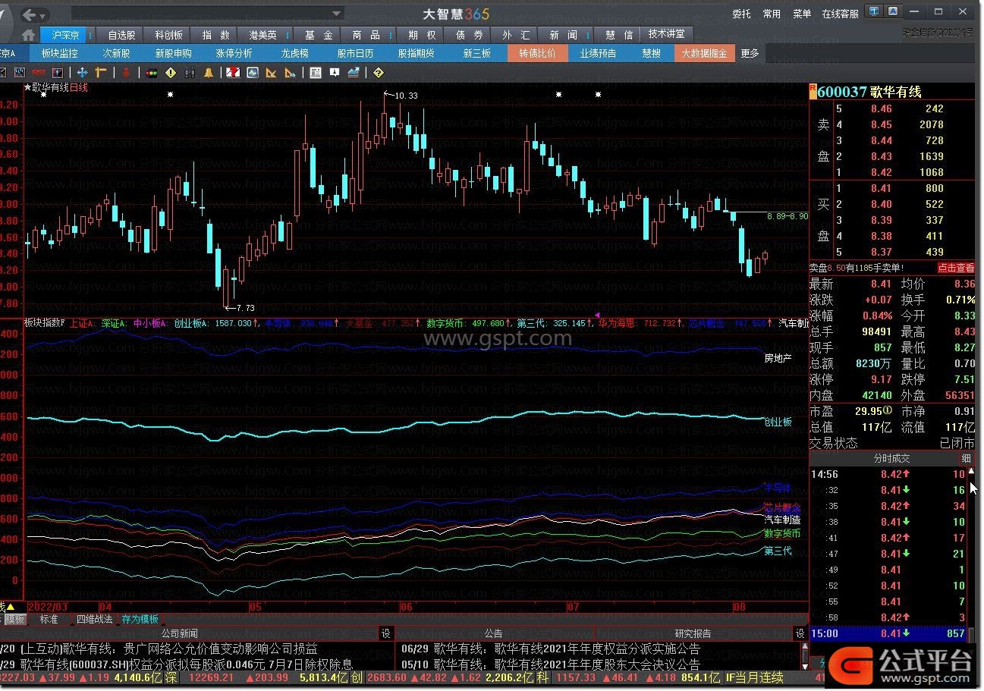Open the rising trend chart icon

point(353,73)
